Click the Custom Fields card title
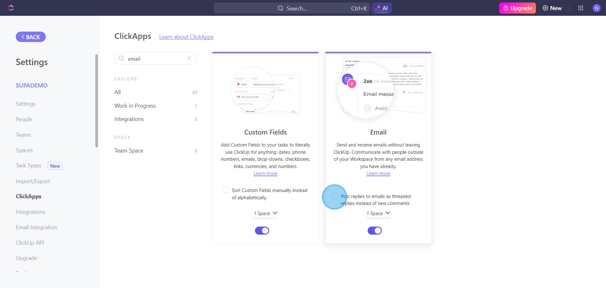The image size is (606, 288). click(x=265, y=132)
